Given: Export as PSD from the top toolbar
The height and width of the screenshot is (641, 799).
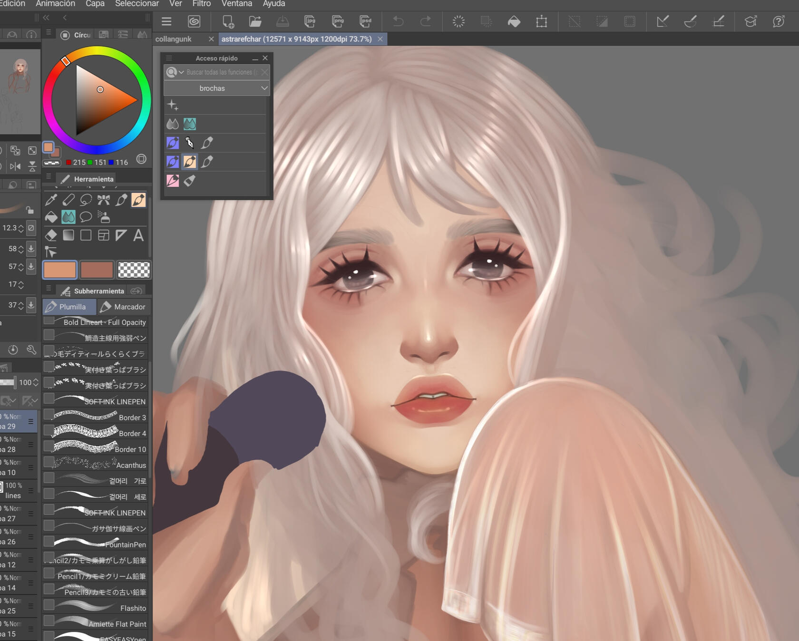Looking at the screenshot, I should tap(365, 21).
